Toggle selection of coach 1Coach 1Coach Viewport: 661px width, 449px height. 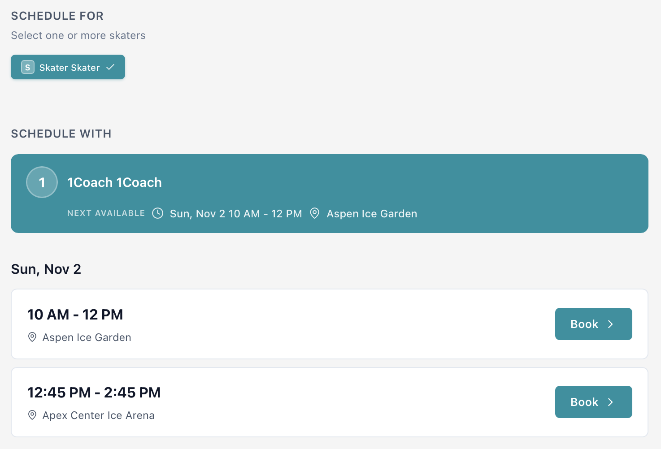point(330,194)
